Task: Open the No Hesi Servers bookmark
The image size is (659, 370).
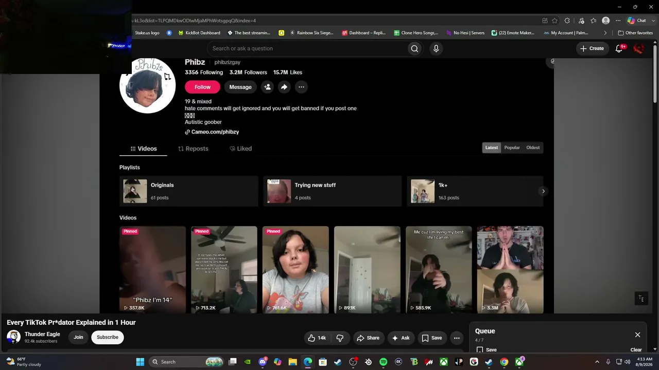Action: click(465, 33)
